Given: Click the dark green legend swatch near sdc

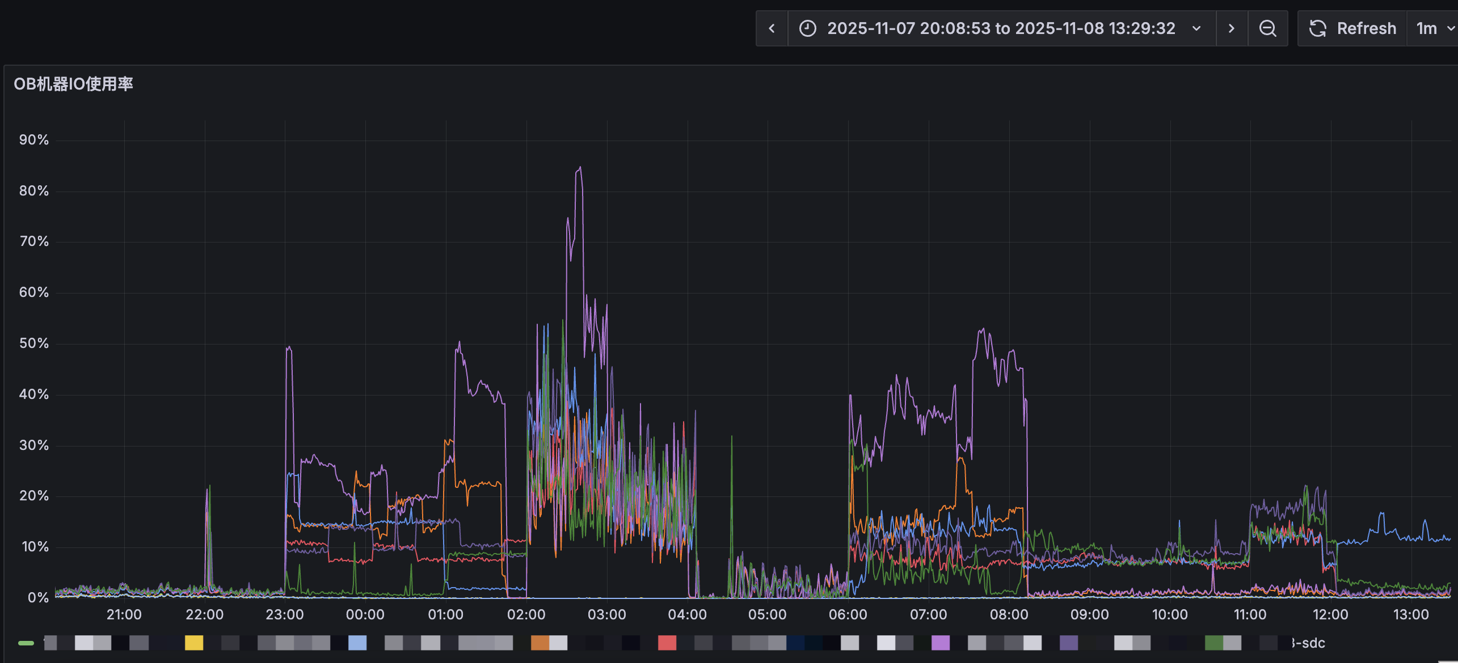Looking at the screenshot, I should click(1213, 643).
